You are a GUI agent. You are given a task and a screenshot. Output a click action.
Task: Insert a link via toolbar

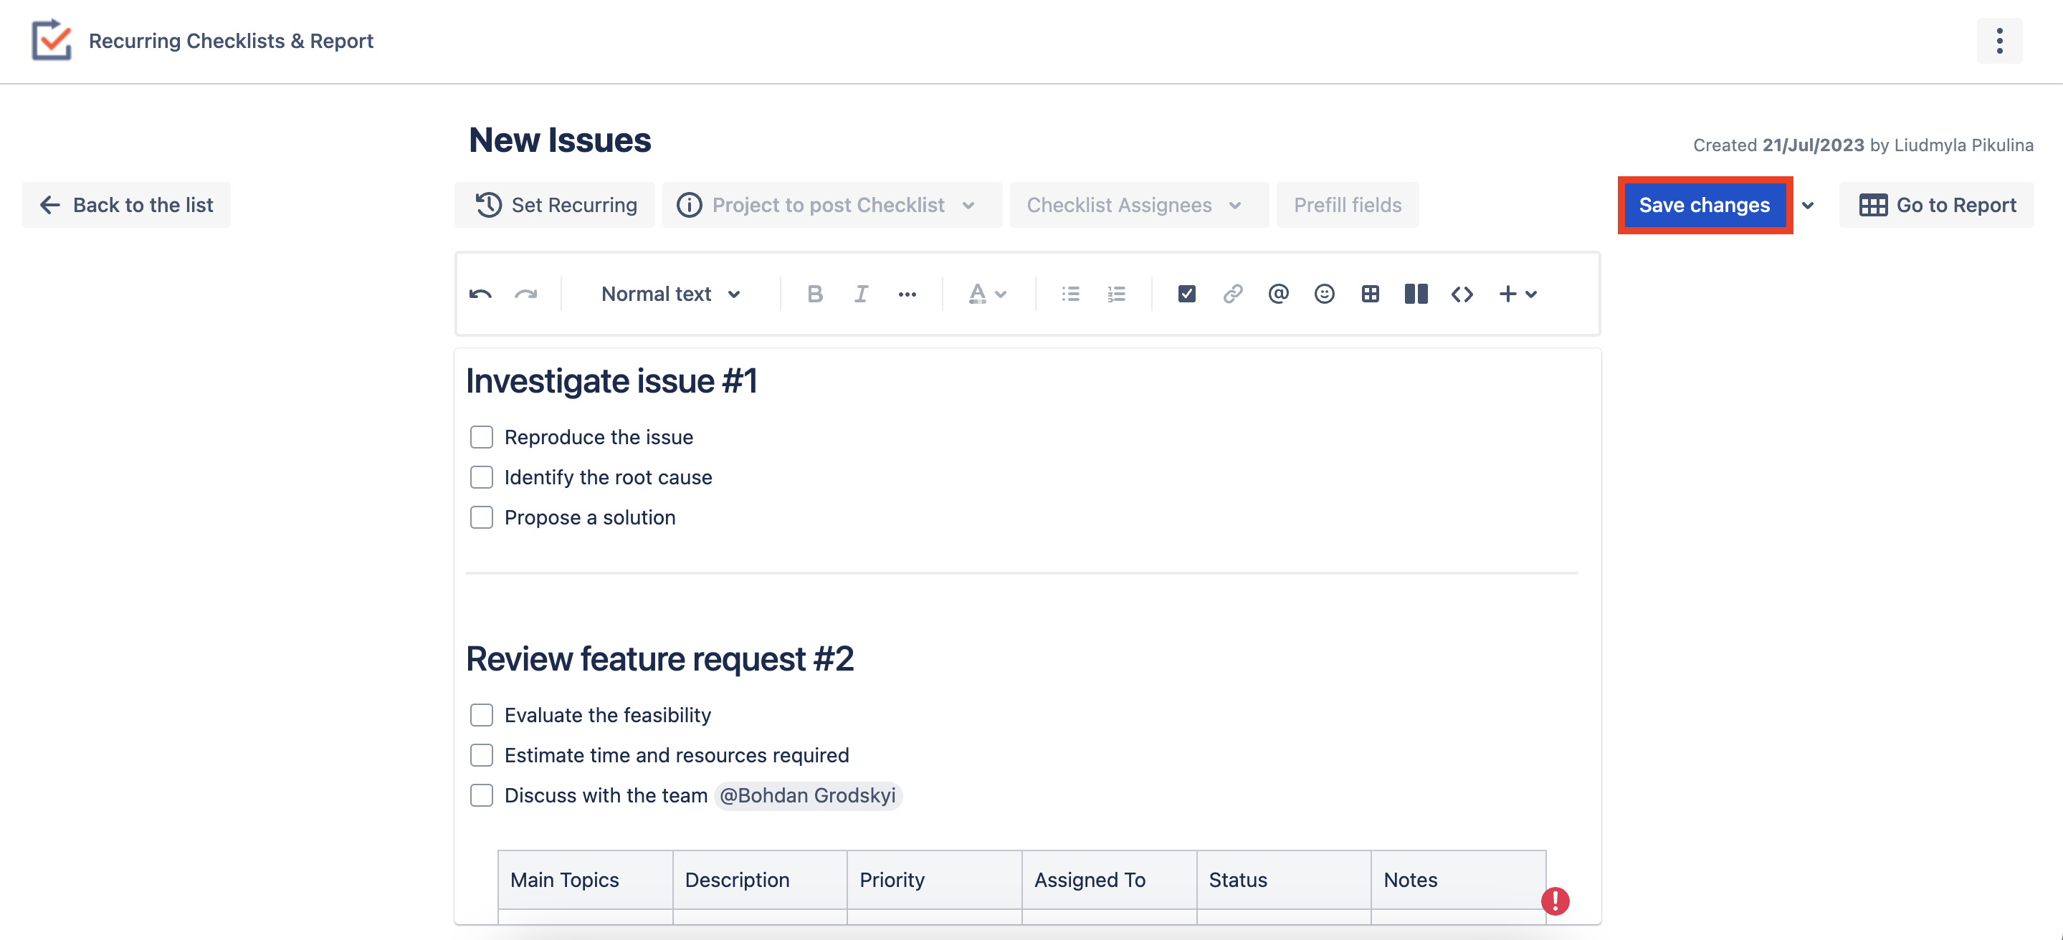point(1232,294)
